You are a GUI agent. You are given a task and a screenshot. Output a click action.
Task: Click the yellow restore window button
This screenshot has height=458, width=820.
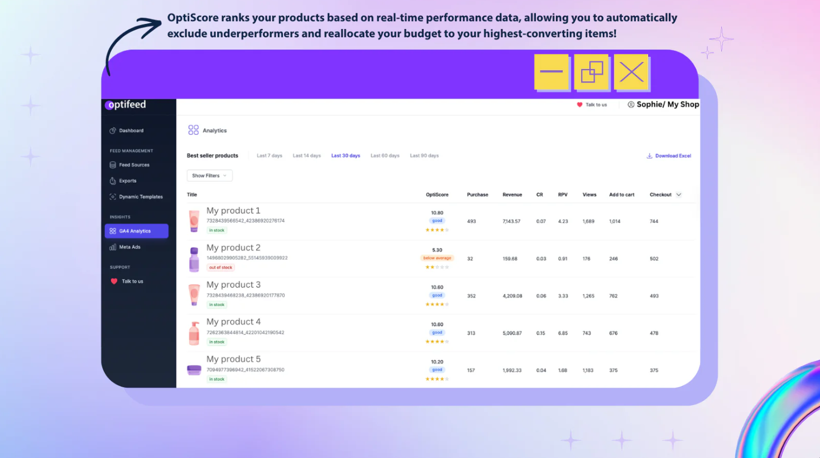coord(592,72)
